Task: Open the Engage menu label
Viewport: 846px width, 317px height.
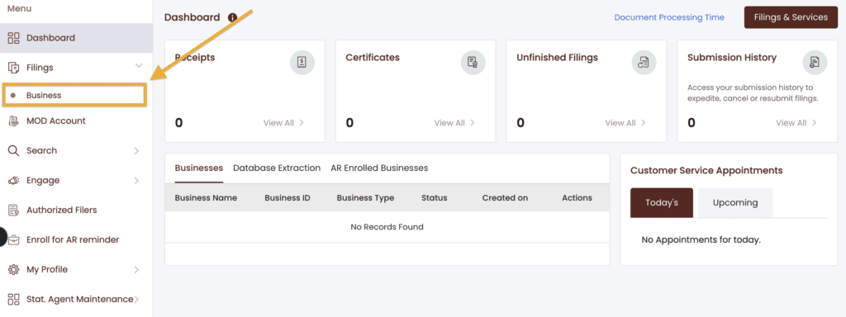Action: [x=43, y=181]
